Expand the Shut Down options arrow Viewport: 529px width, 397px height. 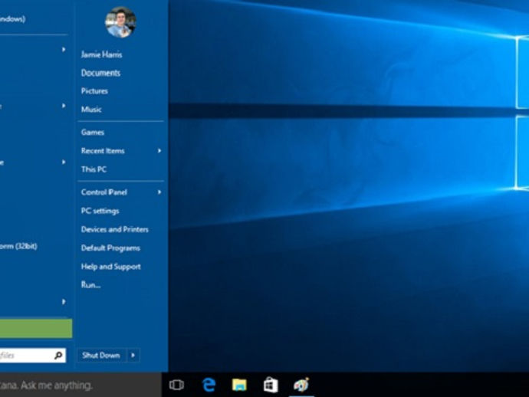(x=133, y=355)
